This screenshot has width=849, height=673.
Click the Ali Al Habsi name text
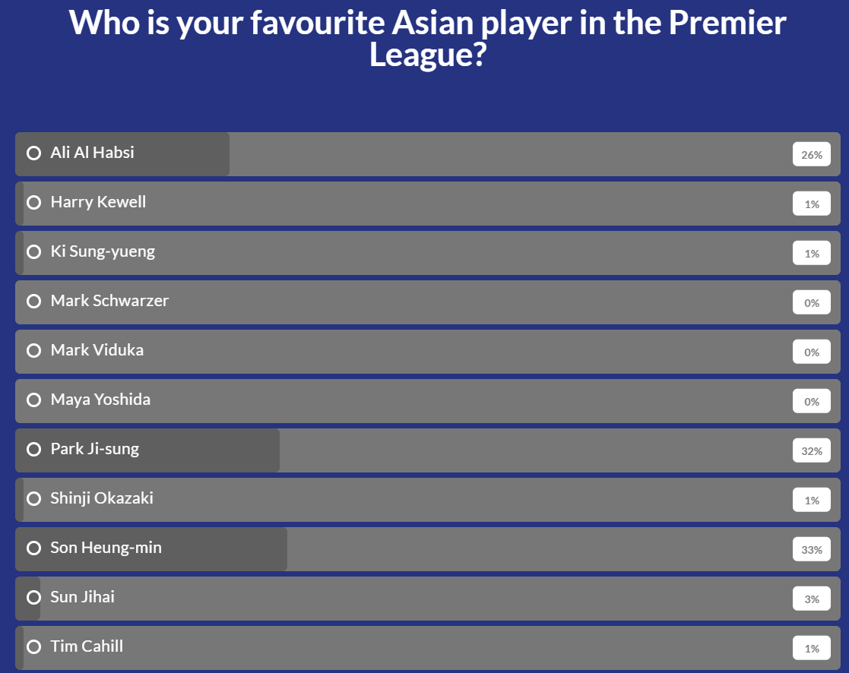pyautogui.click(x=92, y=153)
